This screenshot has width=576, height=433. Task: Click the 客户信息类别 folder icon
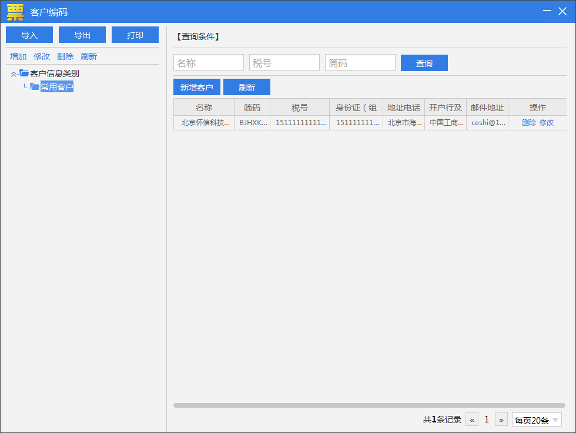coord(24,73)
